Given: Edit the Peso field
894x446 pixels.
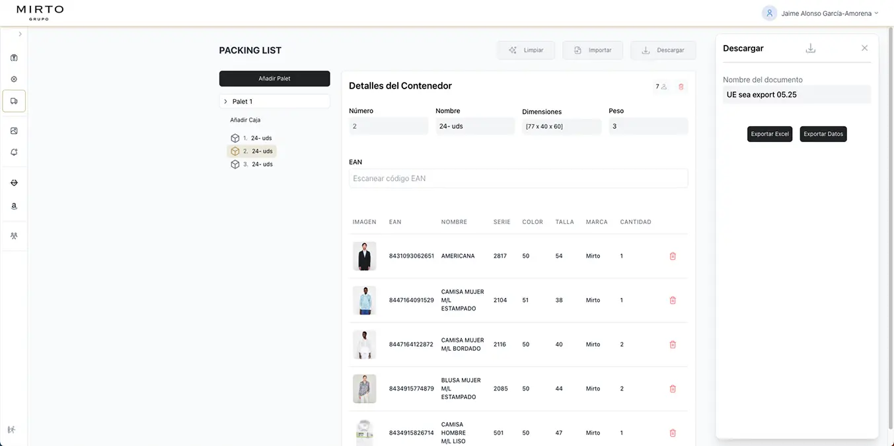Looking at the screenshot, I should [x=648, y=126].
